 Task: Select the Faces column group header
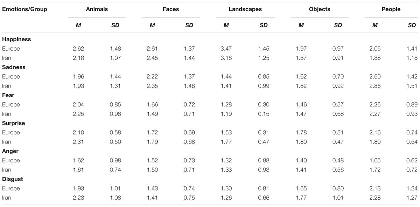click(x=171, y=9)
